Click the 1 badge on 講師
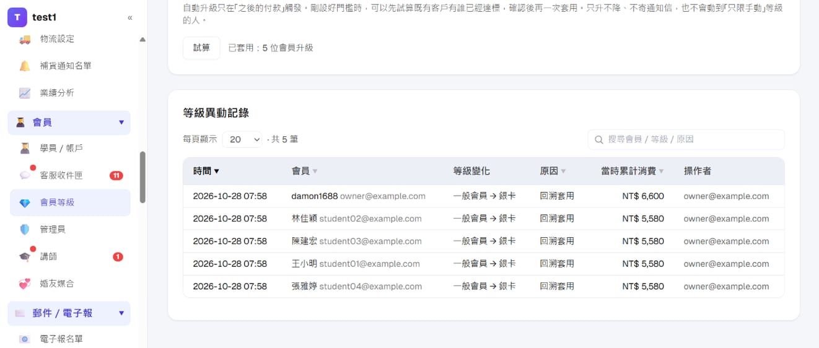The height and width of the screenshot is (348, 819). pyautogui.click(x=118, y=256)
